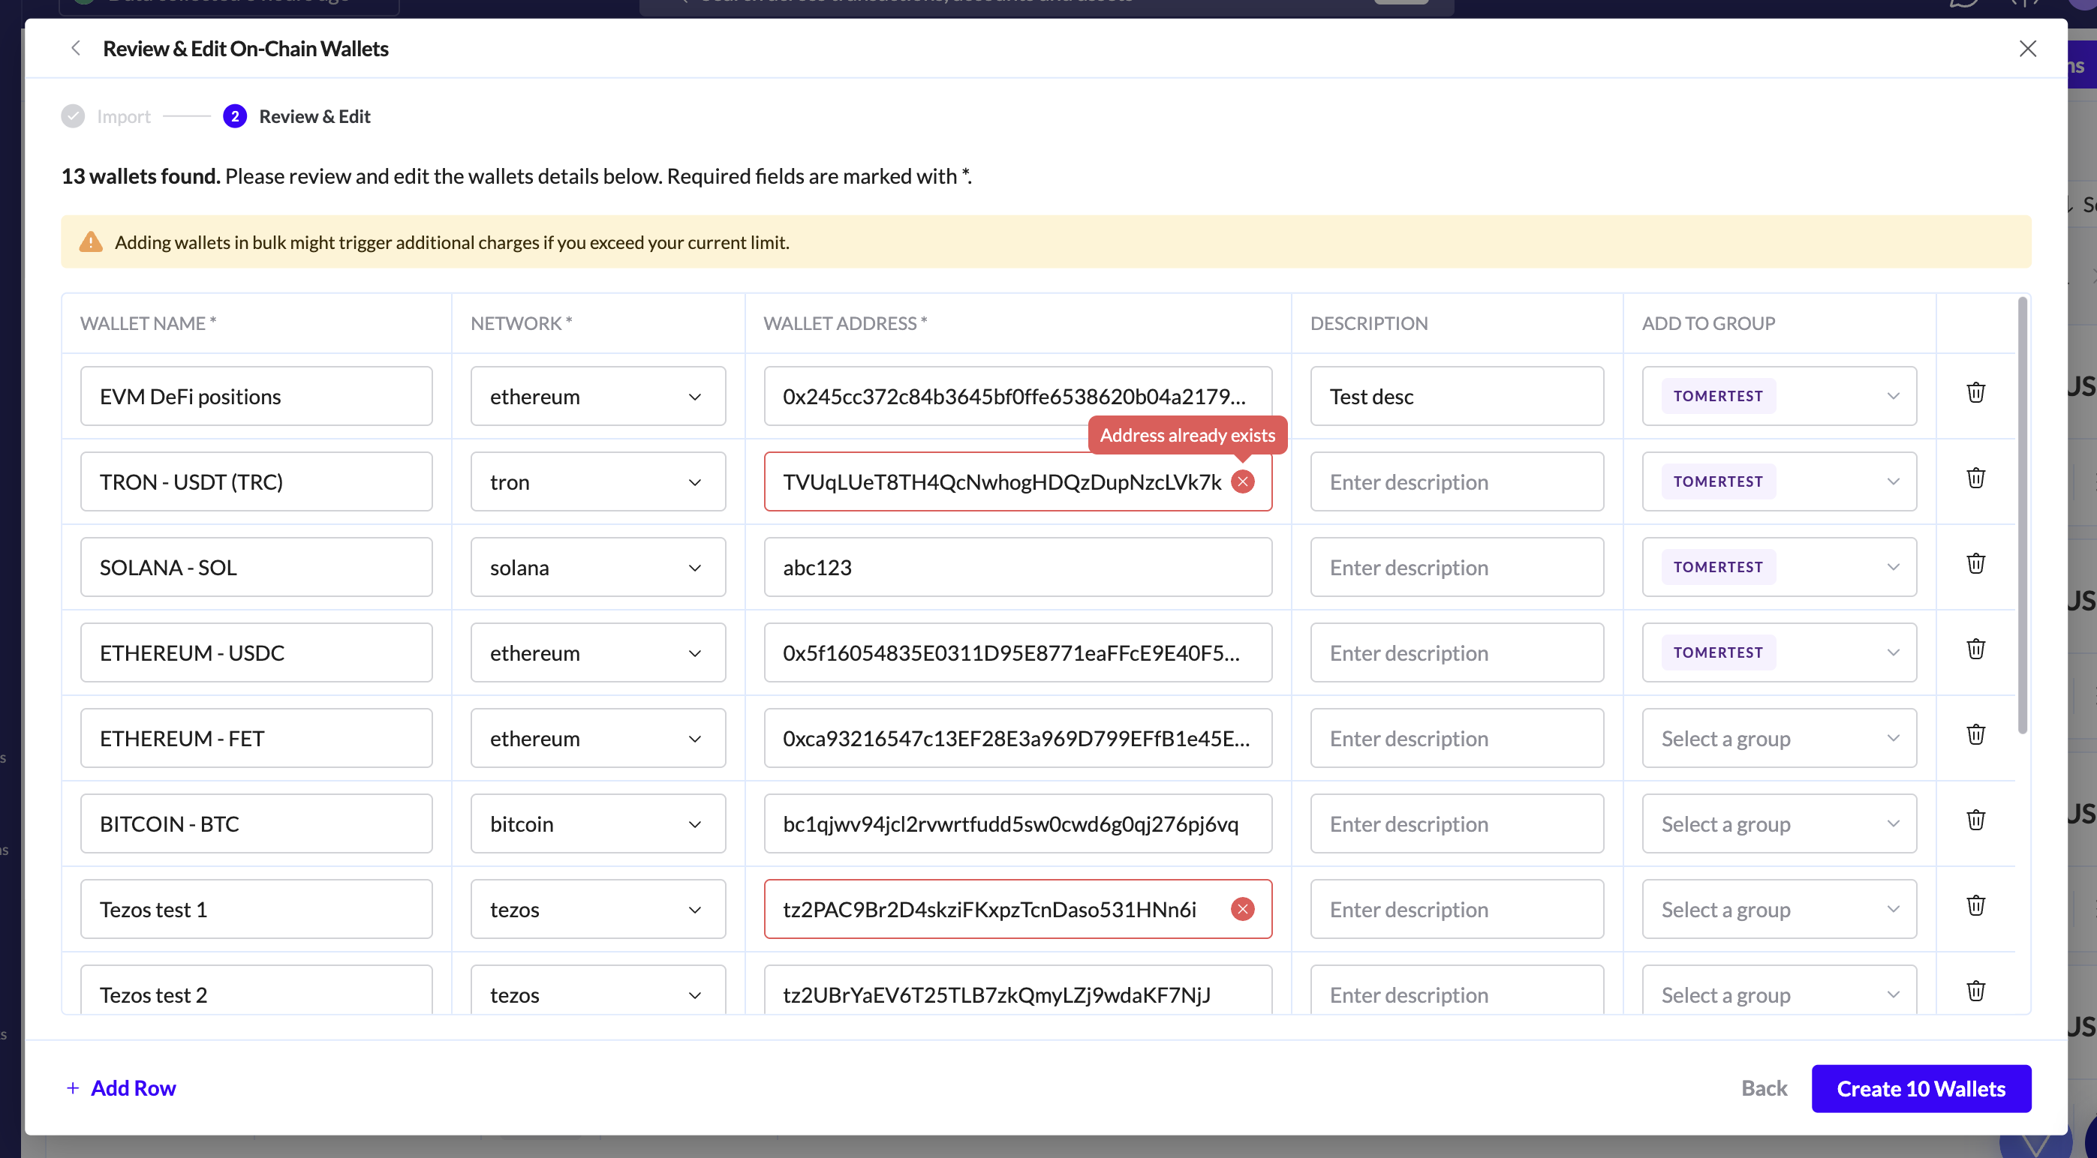Image resolution: width=2097 pixels, height=1158 pixels.
Task: Clear the Tezos test 1 address field
Action: pos(1242,908)
